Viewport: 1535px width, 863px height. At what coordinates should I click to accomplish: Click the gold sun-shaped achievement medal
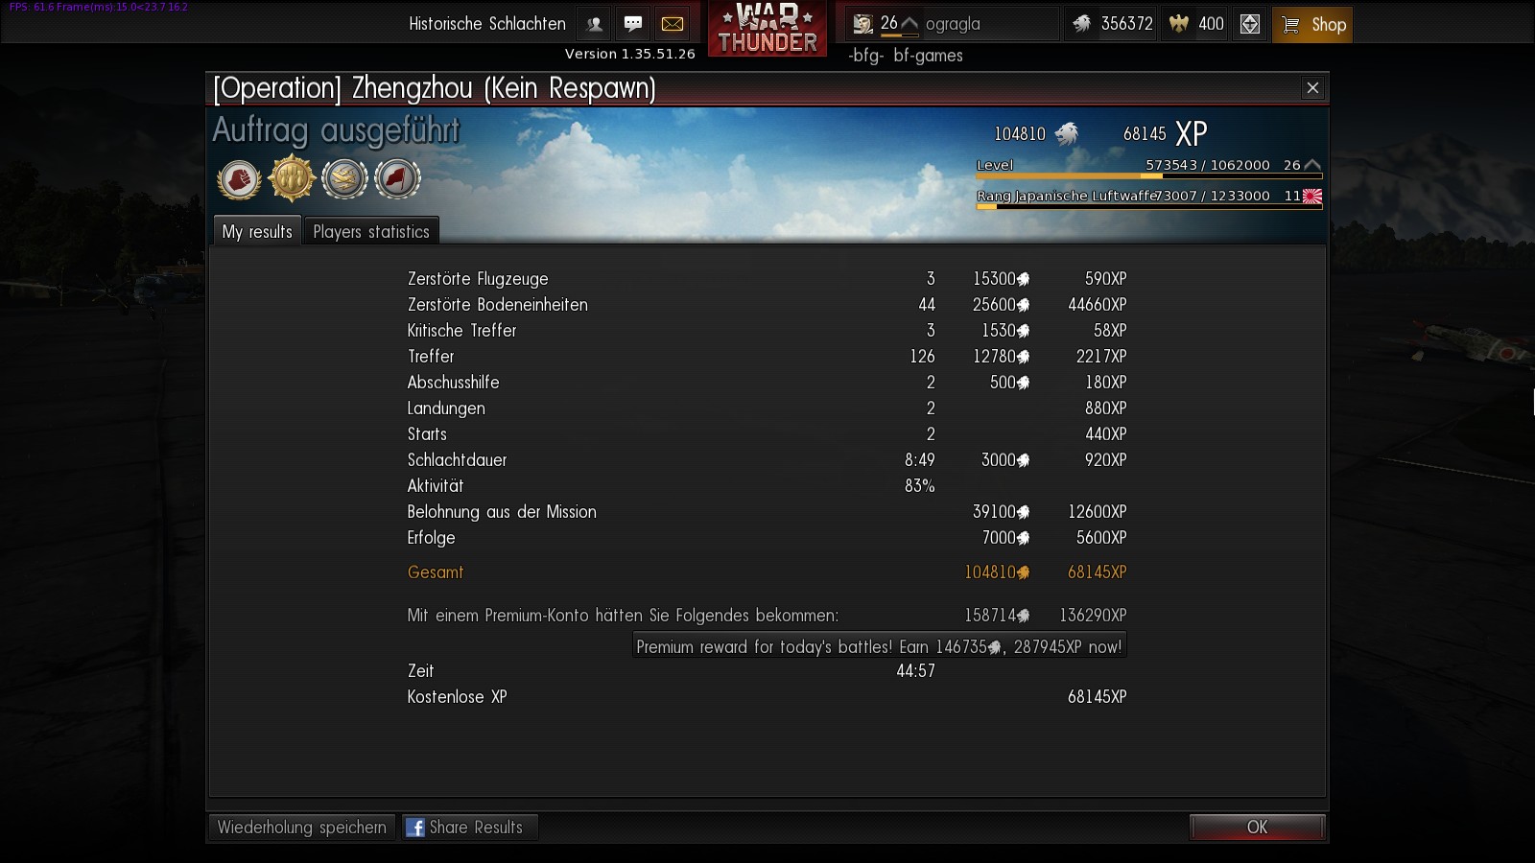pos(292,178)
